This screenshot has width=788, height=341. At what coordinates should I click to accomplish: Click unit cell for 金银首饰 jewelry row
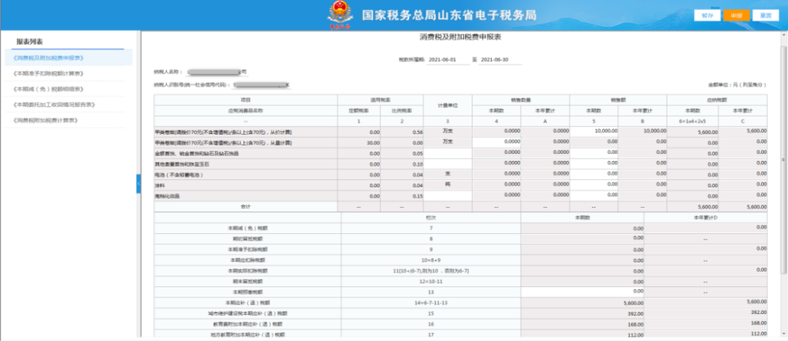click(x=448, y=153)
